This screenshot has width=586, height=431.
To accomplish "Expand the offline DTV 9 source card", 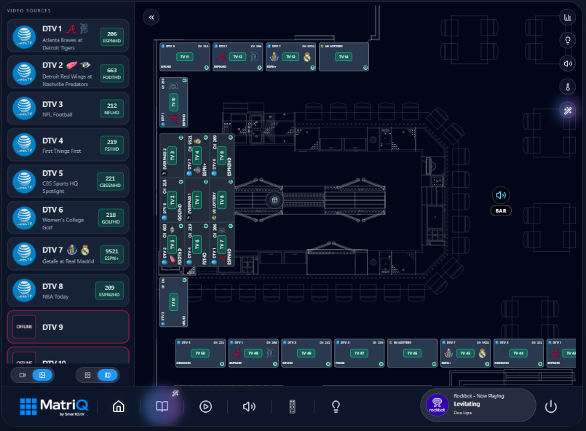I will click(x=68, y=328).
